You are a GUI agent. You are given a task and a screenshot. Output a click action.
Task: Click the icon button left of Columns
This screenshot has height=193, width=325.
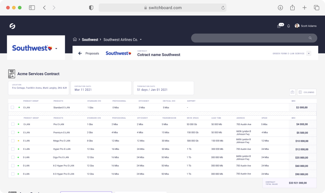[x=292, y=92]
